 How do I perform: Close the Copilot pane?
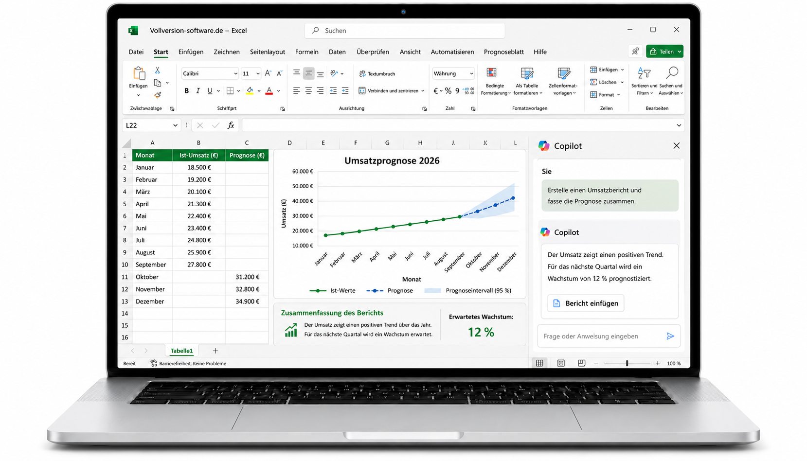[x=676, y=145]
